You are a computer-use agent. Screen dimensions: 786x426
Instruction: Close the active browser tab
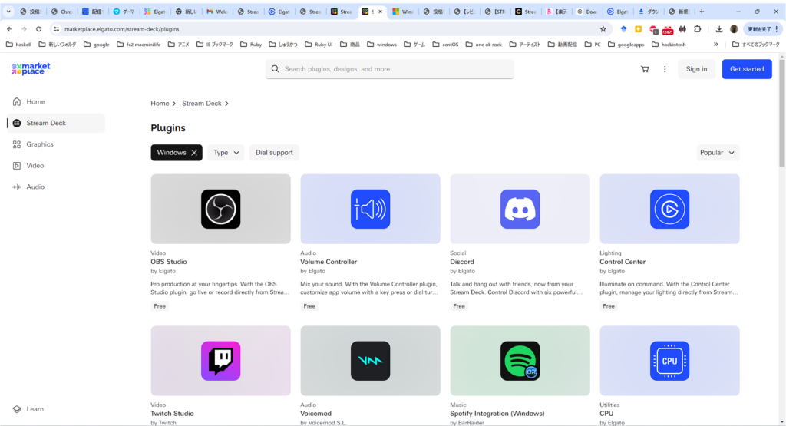tap(380, 12)
